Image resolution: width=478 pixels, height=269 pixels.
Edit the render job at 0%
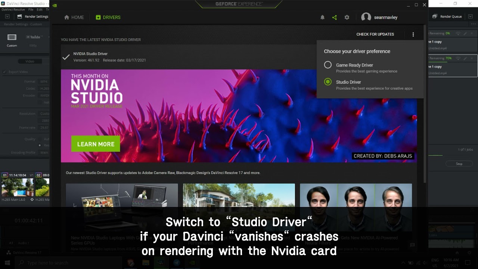coord(465,33)
